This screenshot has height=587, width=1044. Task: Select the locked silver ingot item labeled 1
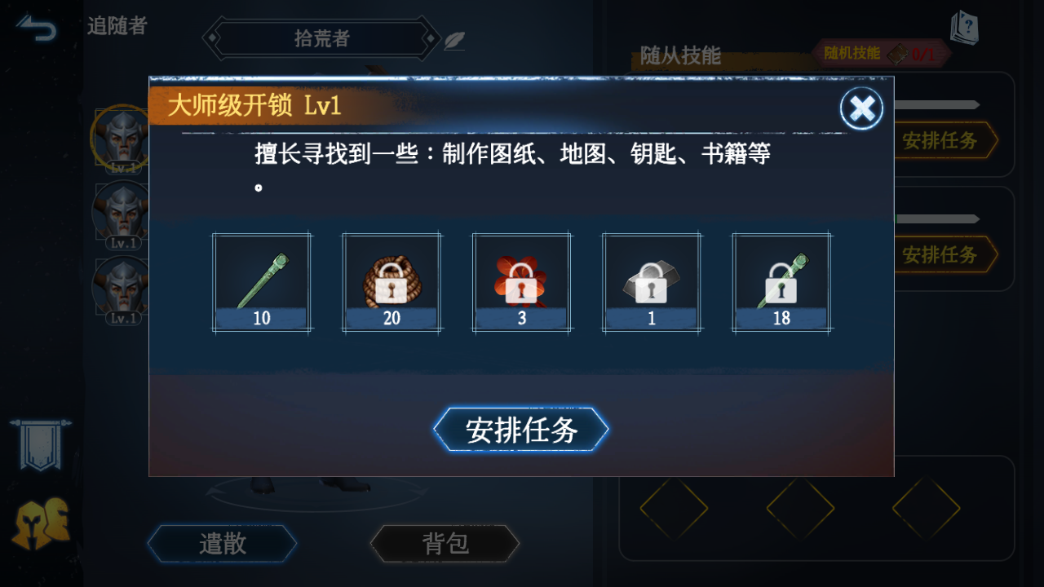(652, 282)
